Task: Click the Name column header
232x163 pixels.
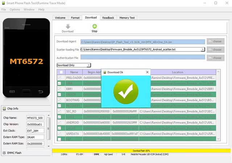Action: coord(74,72)
